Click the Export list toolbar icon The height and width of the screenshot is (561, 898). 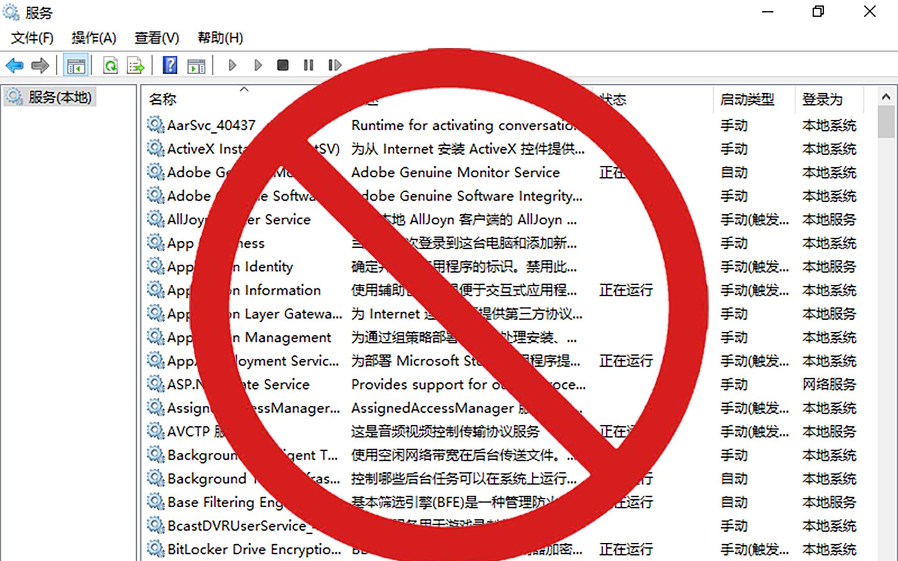tap(136, 65)
